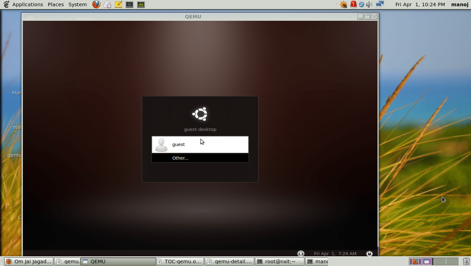Screen dimensions: 471x266
Task: Open the Trash icon in bottom panel
Action: coord(466,261)
